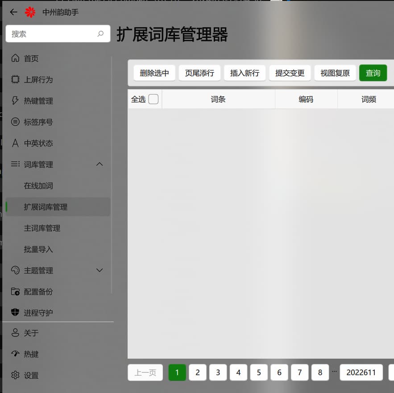Click the back arrow icon
Image resolution: width=394 pixels, height=393 pixels.
(x=14, y=12)
